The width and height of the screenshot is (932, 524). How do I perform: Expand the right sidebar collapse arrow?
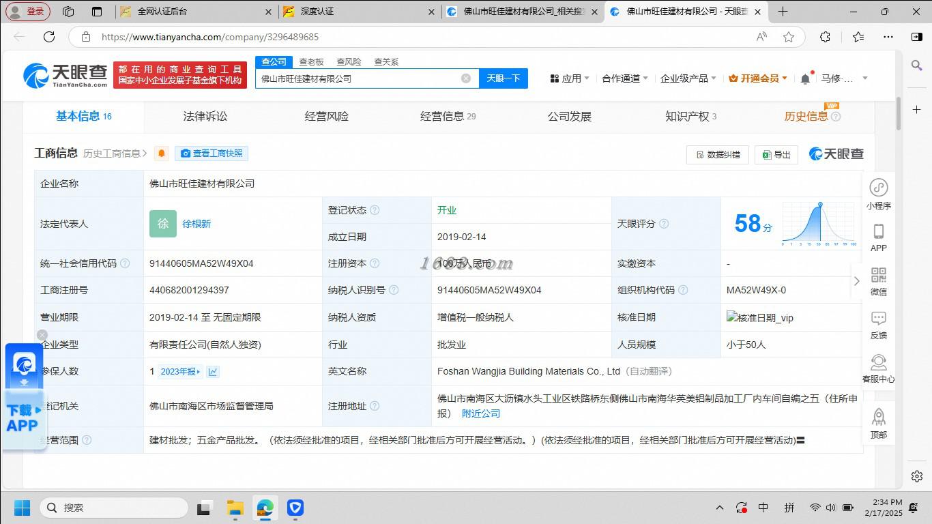[857, 281]
